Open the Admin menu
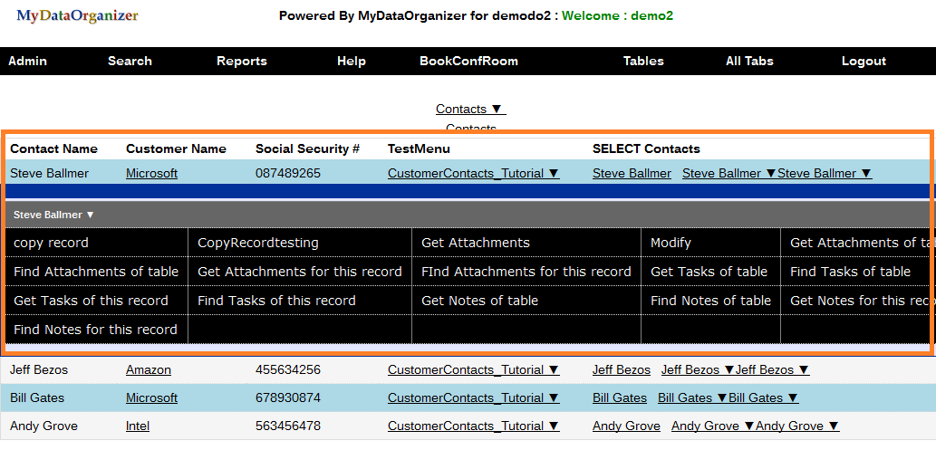 27,61
